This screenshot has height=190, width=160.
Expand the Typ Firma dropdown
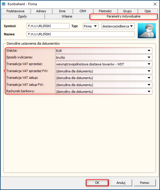91,26
